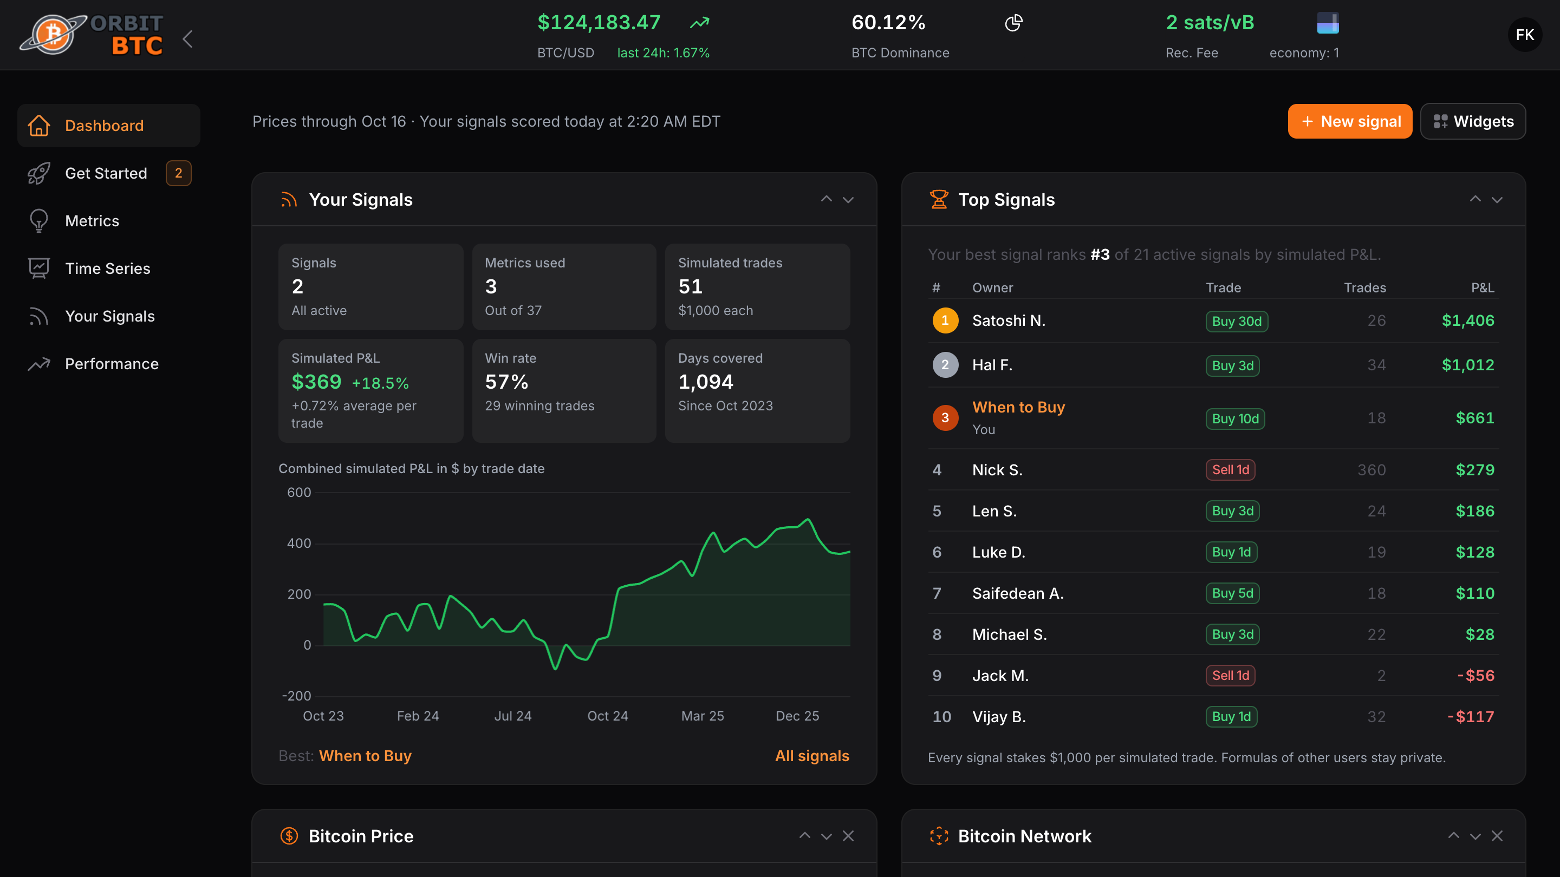Click the Get Started badge showing 2
The image size is (1560, 877).
[178, 173]
